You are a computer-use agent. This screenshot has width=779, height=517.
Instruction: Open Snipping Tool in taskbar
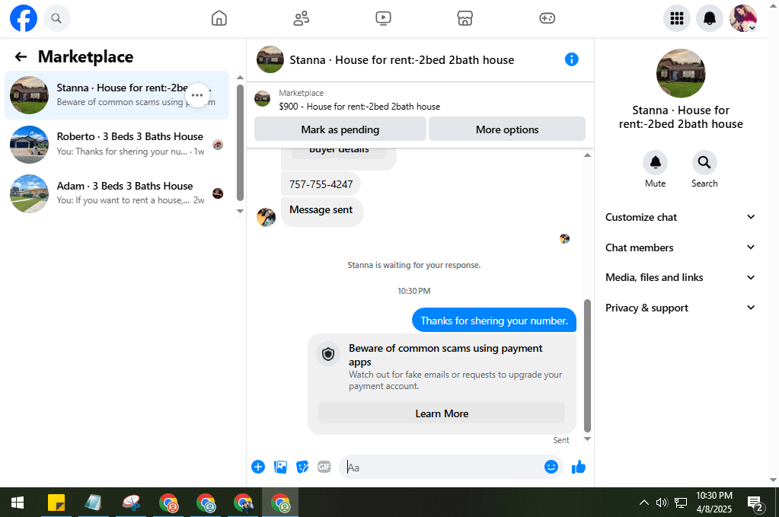pos(131,503)
